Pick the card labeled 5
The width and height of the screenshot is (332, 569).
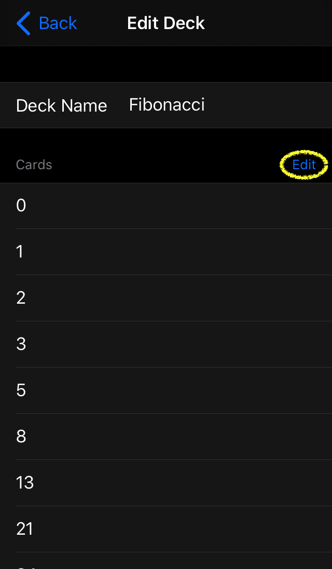click(x=166, y=390)
